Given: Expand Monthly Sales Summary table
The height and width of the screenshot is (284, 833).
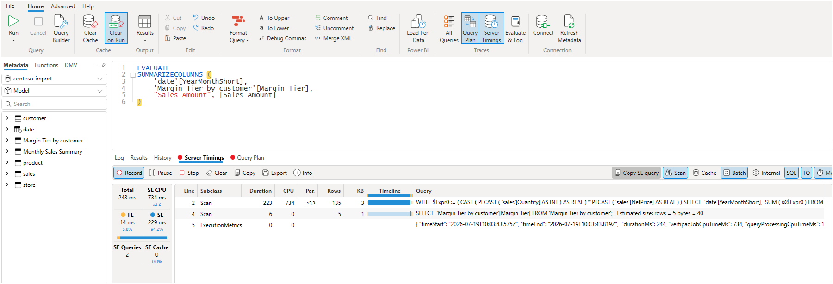Looking at the screenshot, I should click(7, 152).
